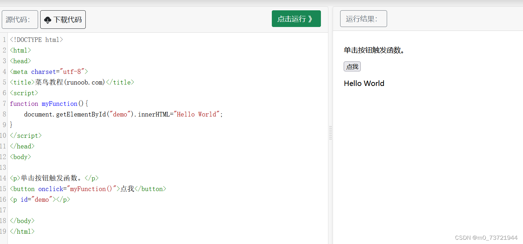Click the cloud download icon
This screenshot has height=244, width=523.
point(48,20)
